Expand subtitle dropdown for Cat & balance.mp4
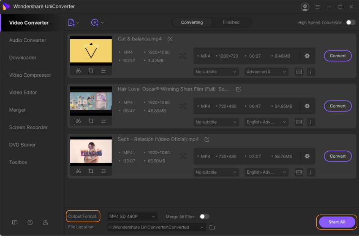 [216, 72]
